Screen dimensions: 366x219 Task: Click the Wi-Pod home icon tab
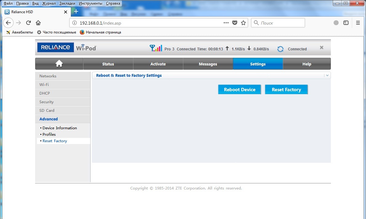coord(59,64)
